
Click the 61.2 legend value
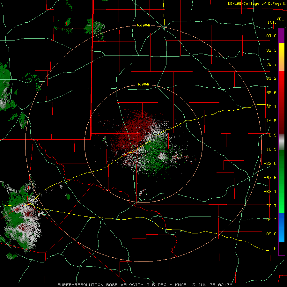(x=271, y=78)
